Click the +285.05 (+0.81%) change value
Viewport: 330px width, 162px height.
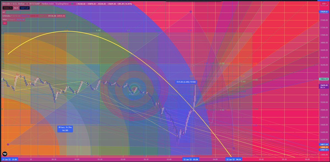[x=124, y=4]
